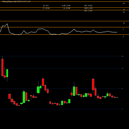Click the "OL: 1.58" readout
The width and height of the screenshot is (129, 129).
pyautogui.click(x=88, y=11)
